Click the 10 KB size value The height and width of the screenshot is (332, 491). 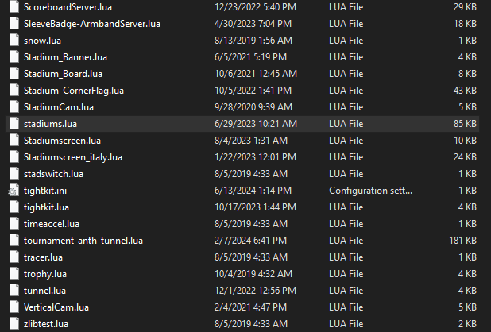coord(465,141)
